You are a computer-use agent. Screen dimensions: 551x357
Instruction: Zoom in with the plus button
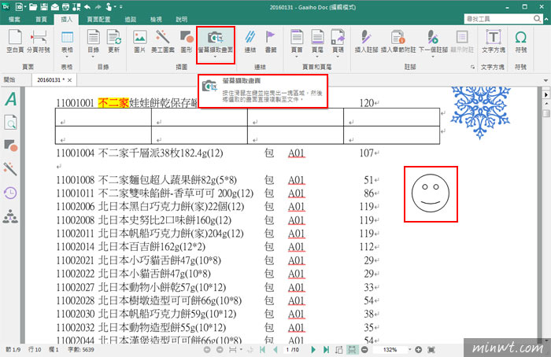point(418,350)
